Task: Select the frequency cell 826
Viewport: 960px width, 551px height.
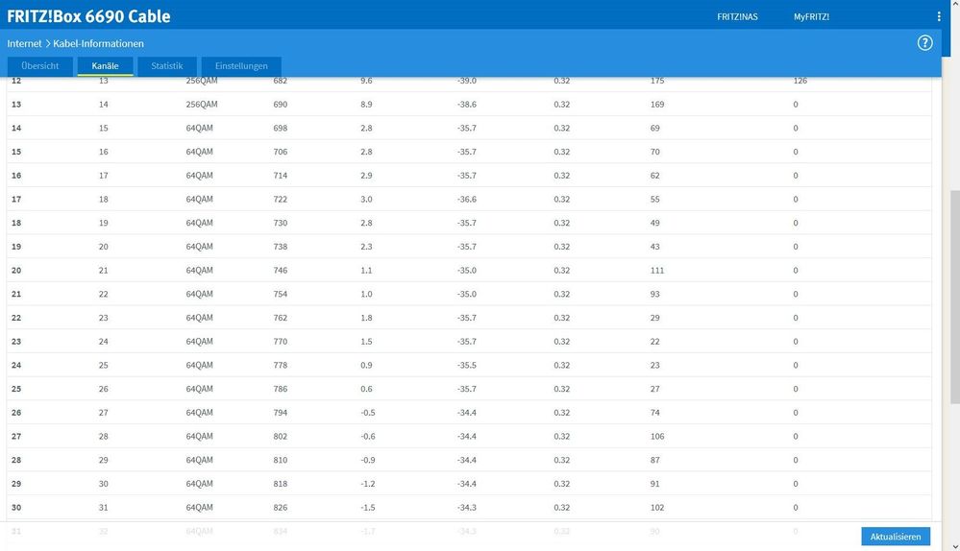Action: 281,508
